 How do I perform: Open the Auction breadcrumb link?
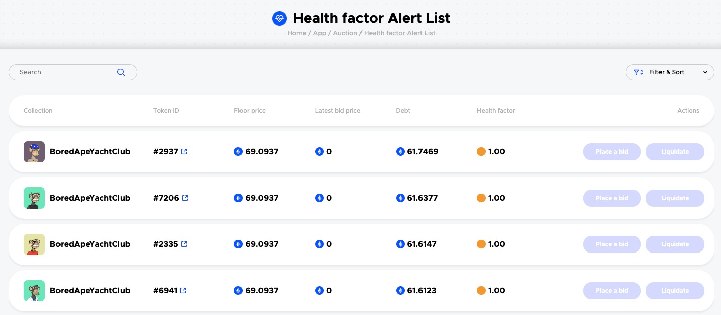click(x=345, y=33)
